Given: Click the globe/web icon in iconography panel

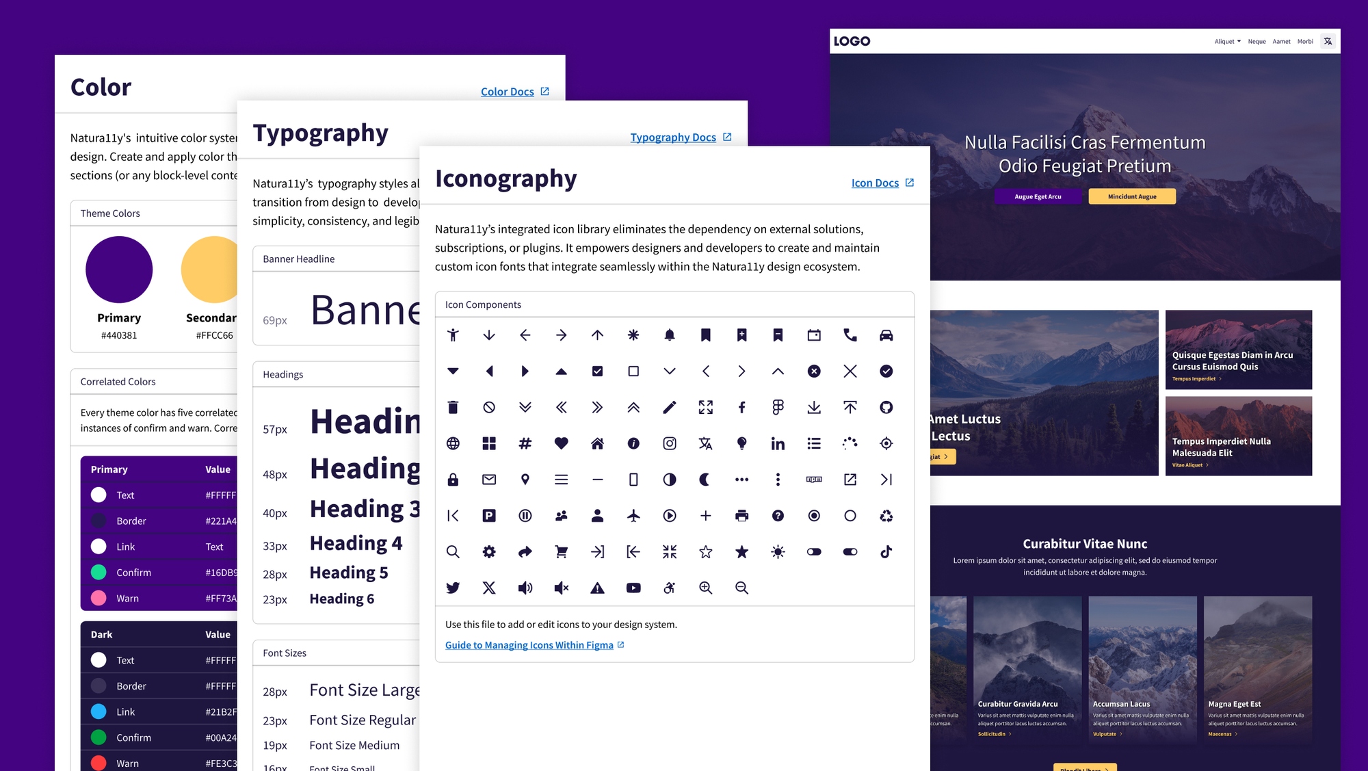Looking at the screenshot, I should 452,443.
